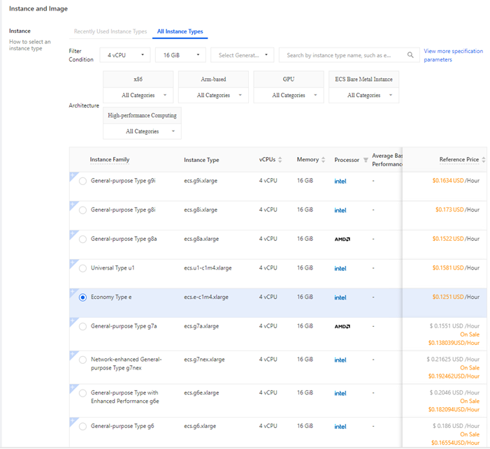Sort by vCPUs column arrows

(x=280, y=159)
